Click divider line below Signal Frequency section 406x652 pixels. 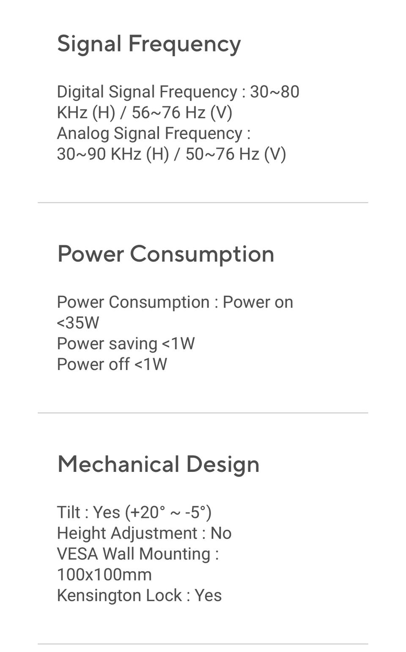[203, 203]
